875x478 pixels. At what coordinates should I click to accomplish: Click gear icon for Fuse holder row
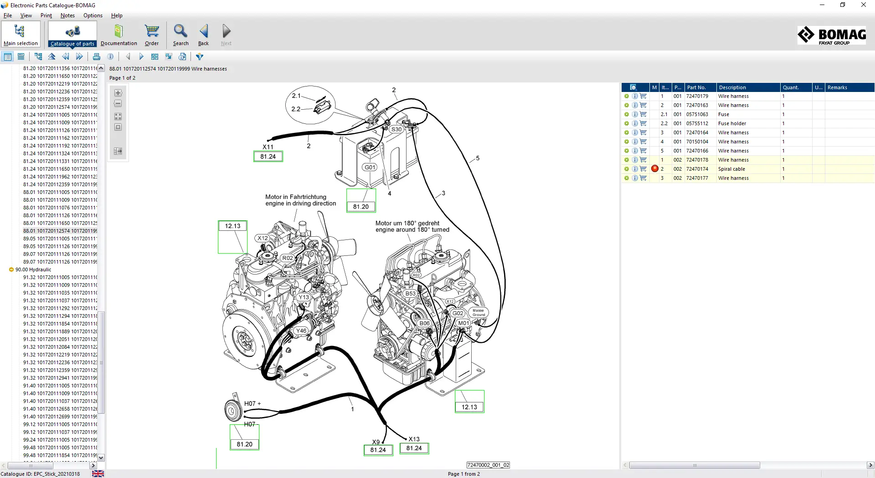click(627, 123)
